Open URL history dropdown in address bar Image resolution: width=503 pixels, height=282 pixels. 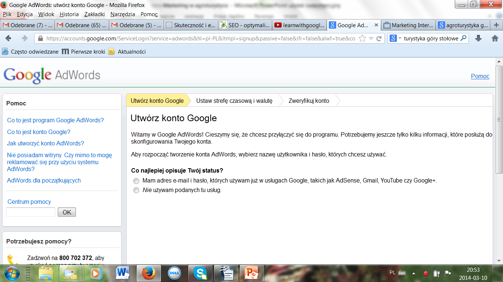[371, 38]
